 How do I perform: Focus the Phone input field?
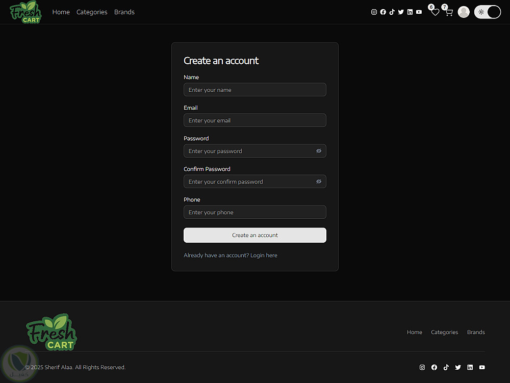[x=255, y=212]
